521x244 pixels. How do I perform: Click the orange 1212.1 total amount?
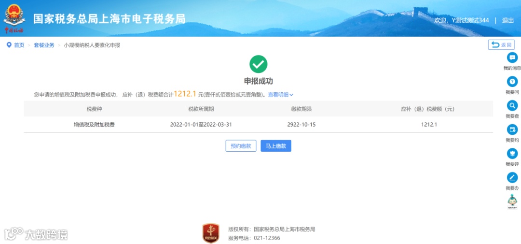tap(185, 94)
